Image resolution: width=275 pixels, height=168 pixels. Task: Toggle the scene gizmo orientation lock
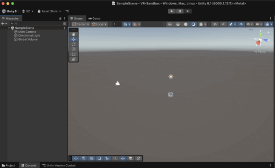268,32
